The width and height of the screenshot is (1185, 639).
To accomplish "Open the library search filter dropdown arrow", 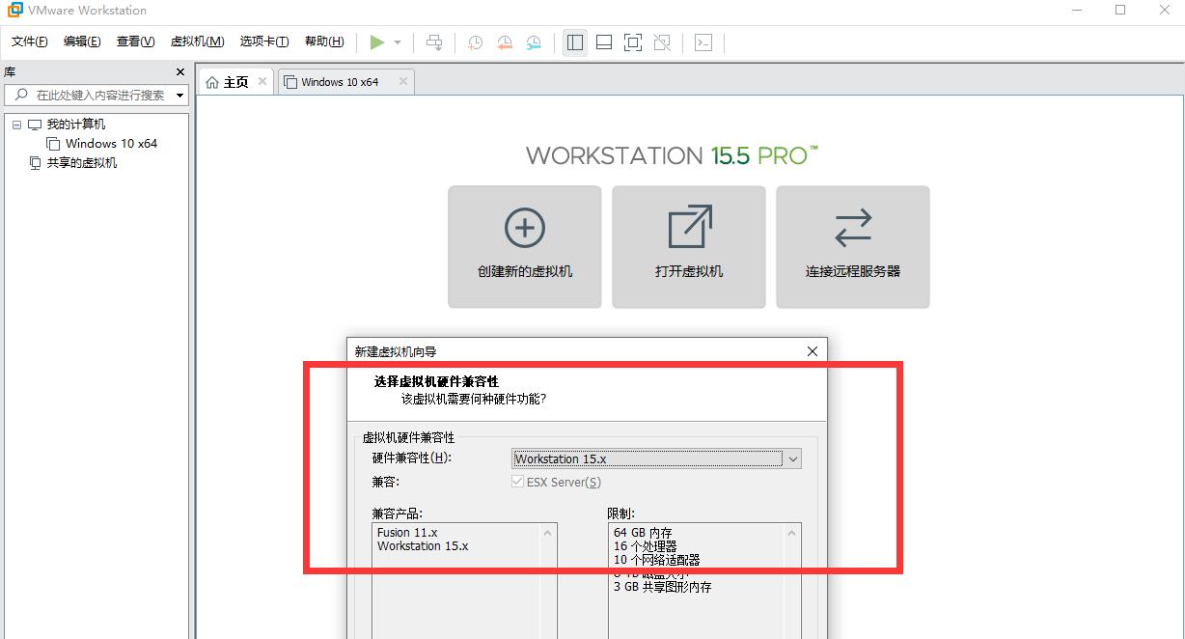I will [x=179, y=96].
